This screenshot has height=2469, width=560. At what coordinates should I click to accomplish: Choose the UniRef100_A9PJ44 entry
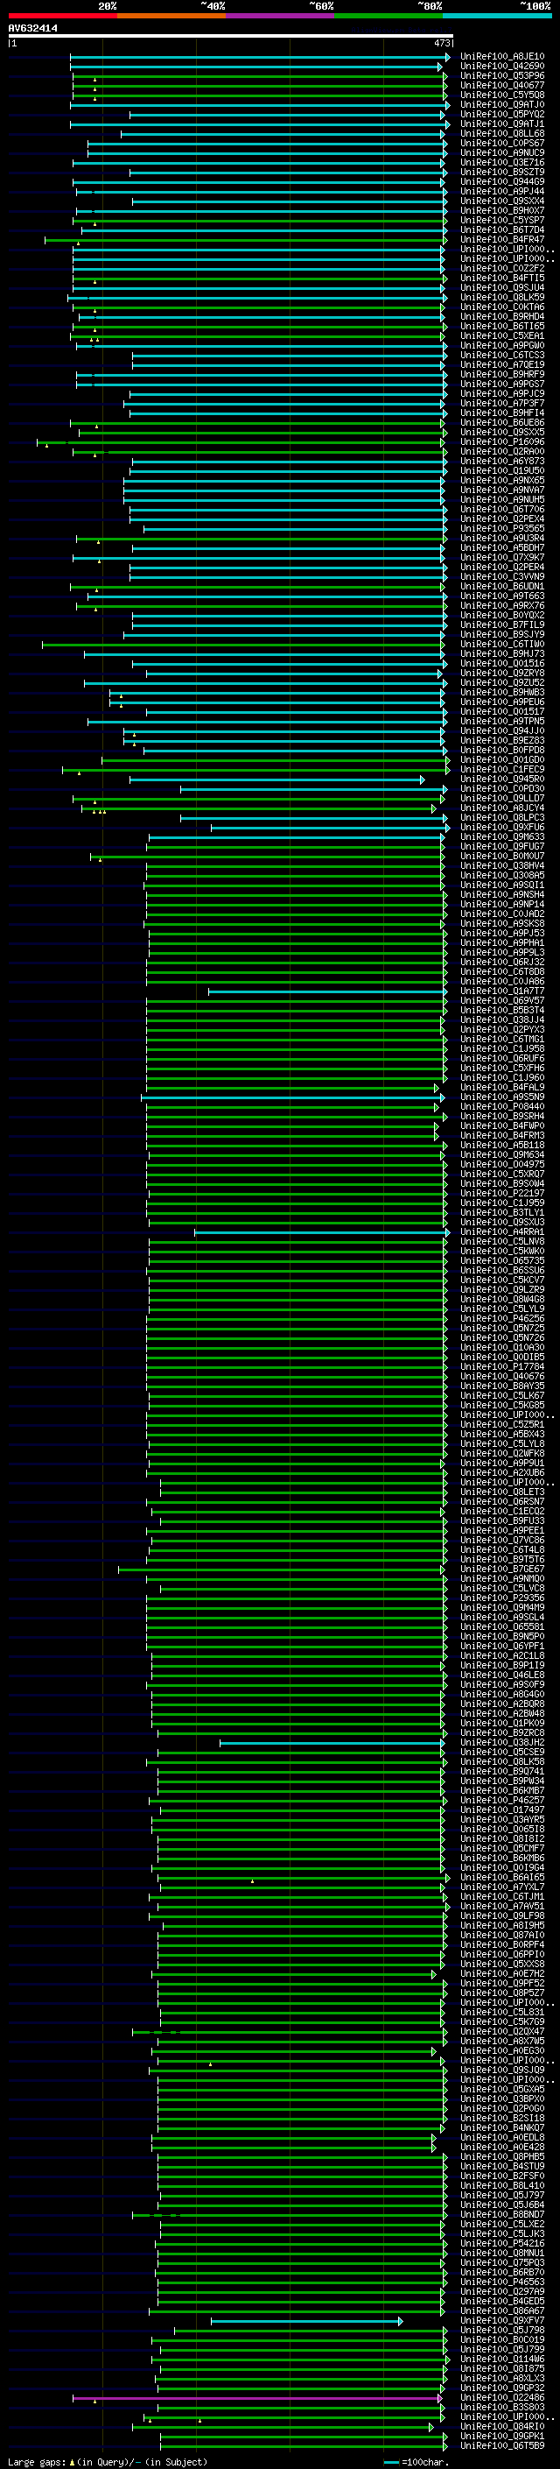(x=502, y=192)
